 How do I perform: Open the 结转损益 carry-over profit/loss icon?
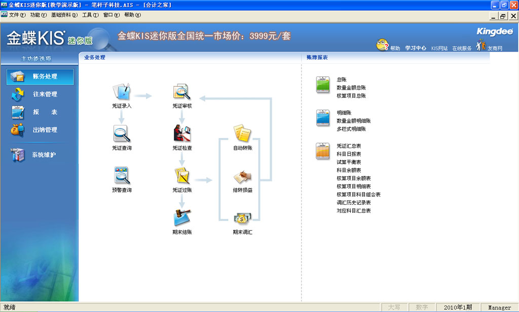242,177
